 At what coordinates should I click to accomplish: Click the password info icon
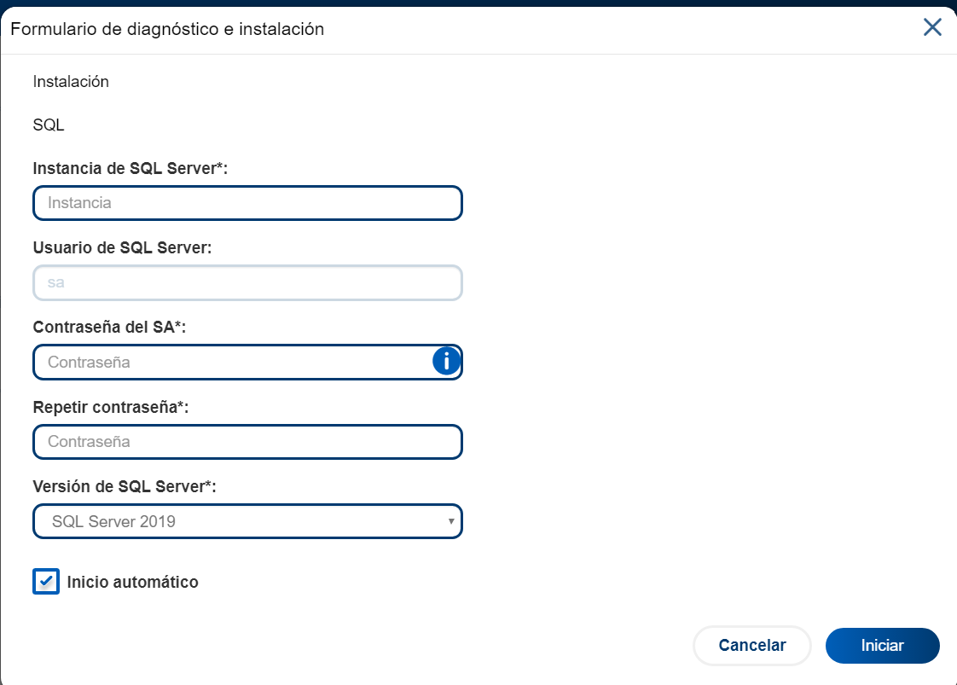(446, 362)
